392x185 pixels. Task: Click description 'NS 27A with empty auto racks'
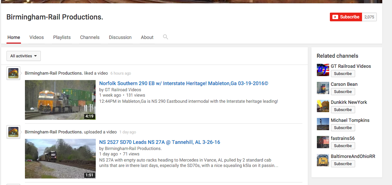[x=189, y=163]
